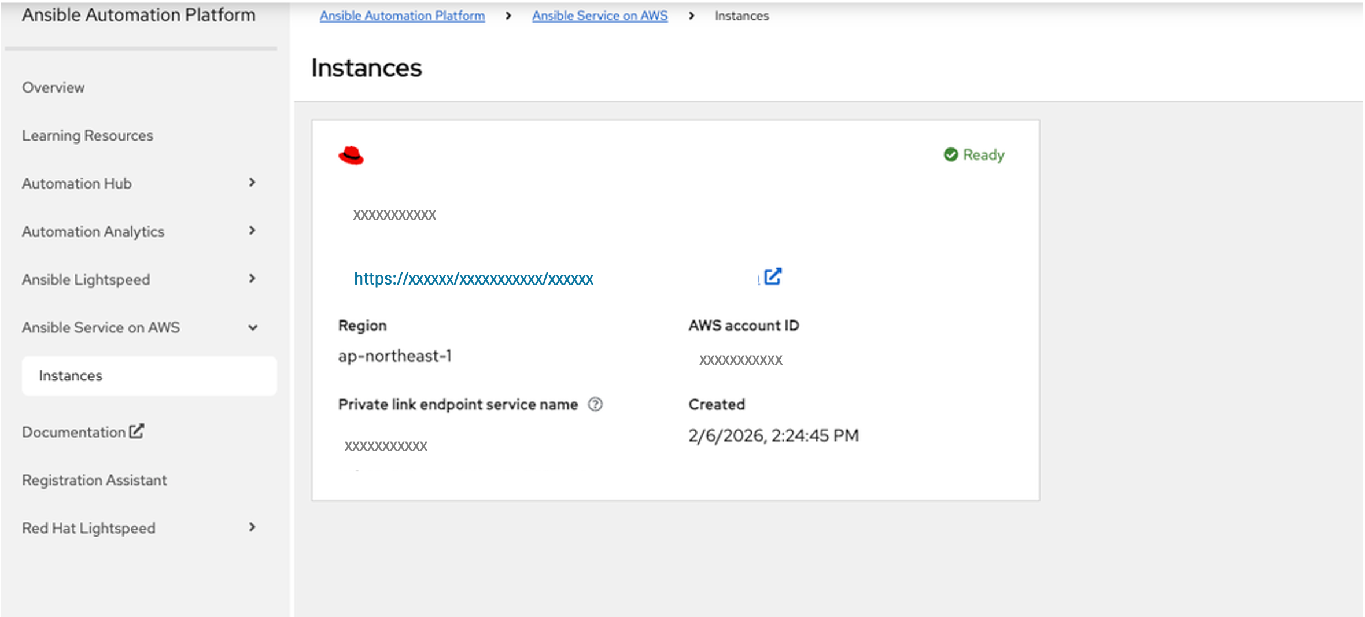1365x617 pixels.
Task: Click the Documentation sidebar link
Action: click(x=74, y=432)
